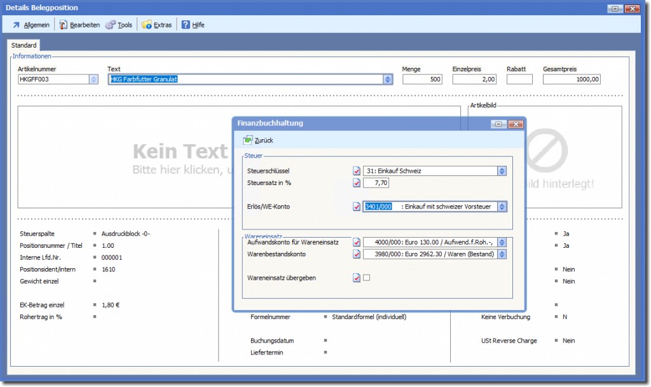Open the Bearbeiten toolbar menu
651x387 pixels.
79,25
